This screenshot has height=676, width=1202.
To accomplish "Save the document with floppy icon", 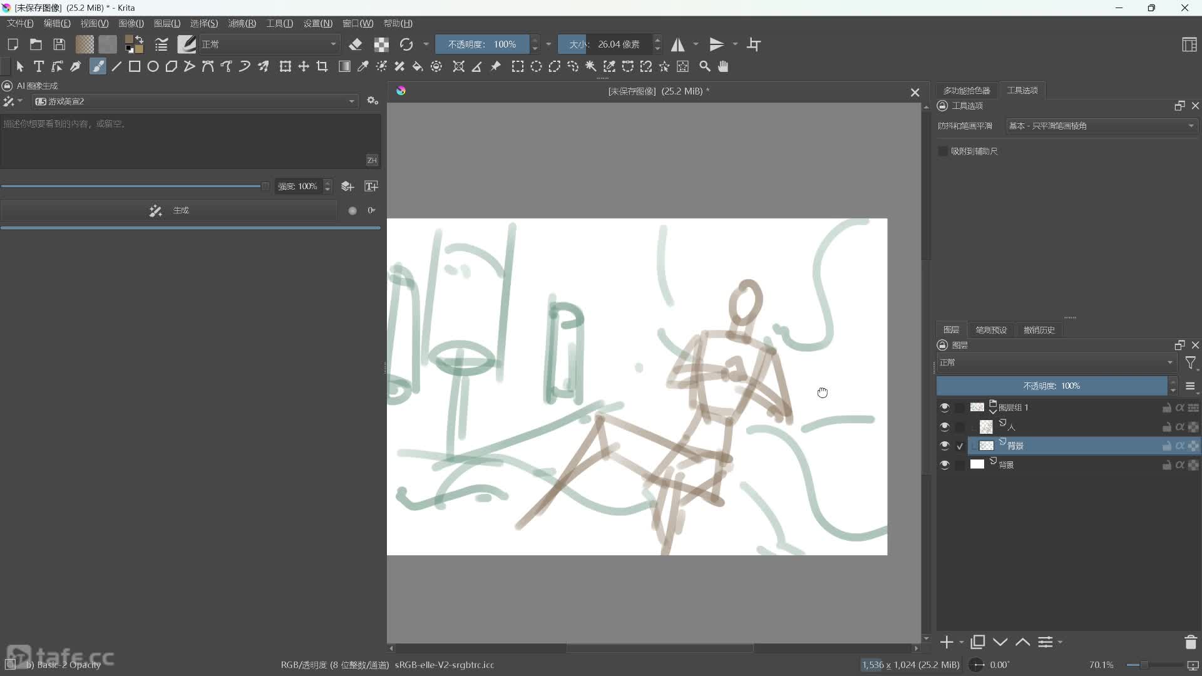I will 59,44.
